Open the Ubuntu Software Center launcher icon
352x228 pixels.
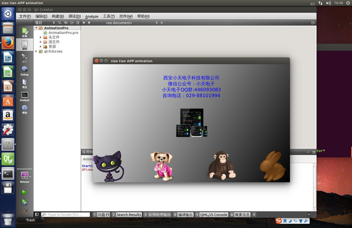tap(8, 101)
